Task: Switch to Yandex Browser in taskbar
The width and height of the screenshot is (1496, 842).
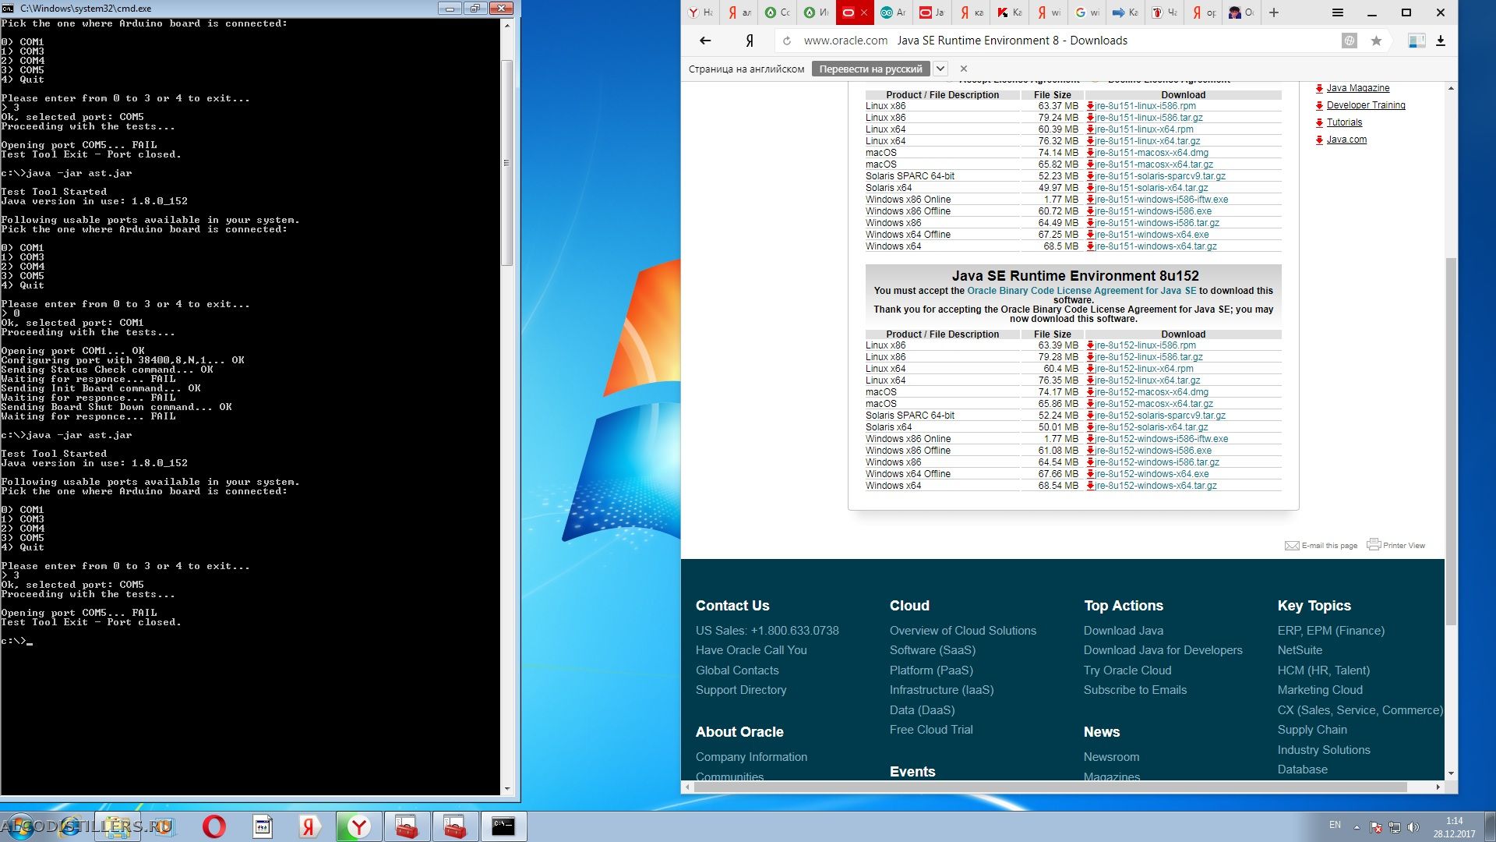Action: pyautogui.click(x=358, y=826)
